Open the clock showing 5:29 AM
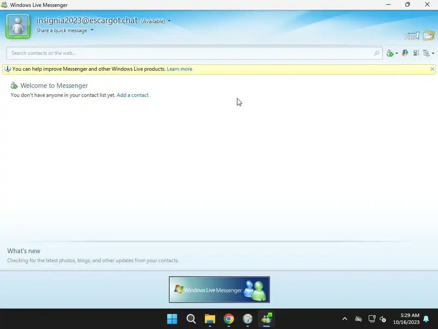Screen dimensions: 438x329 (406, 319)
